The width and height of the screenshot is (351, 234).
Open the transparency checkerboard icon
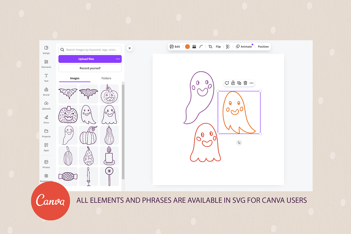(x=228, y=47)
